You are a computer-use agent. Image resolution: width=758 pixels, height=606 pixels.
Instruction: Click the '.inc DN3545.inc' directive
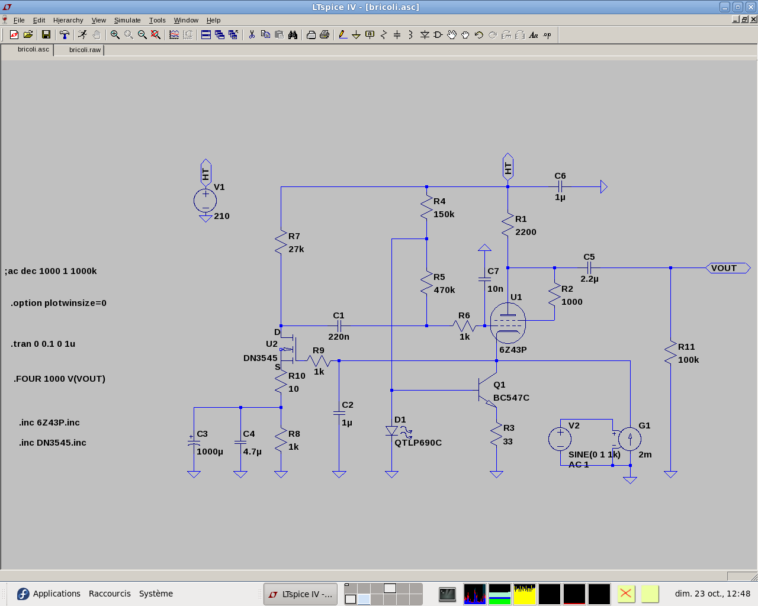(52, 443)
